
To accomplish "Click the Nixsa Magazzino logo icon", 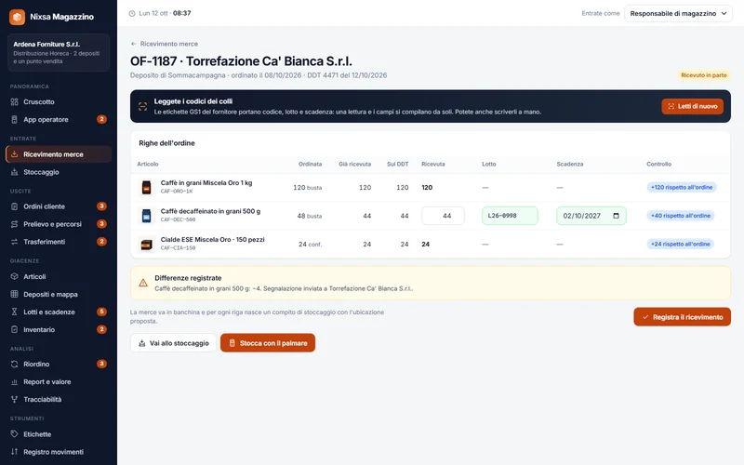I will [17, 17].
